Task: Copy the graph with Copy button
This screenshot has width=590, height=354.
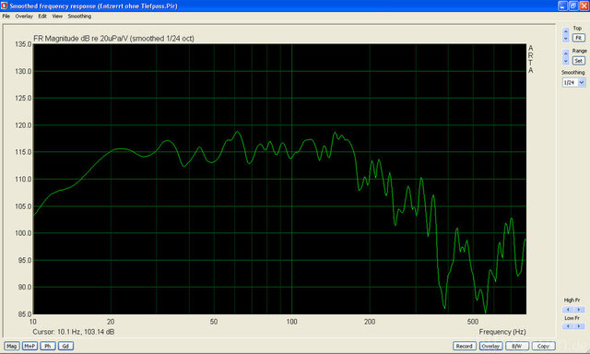Action: click(543, 346)
